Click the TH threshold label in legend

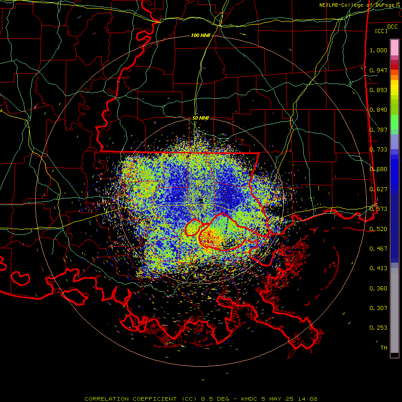click(x=384, y=348)
